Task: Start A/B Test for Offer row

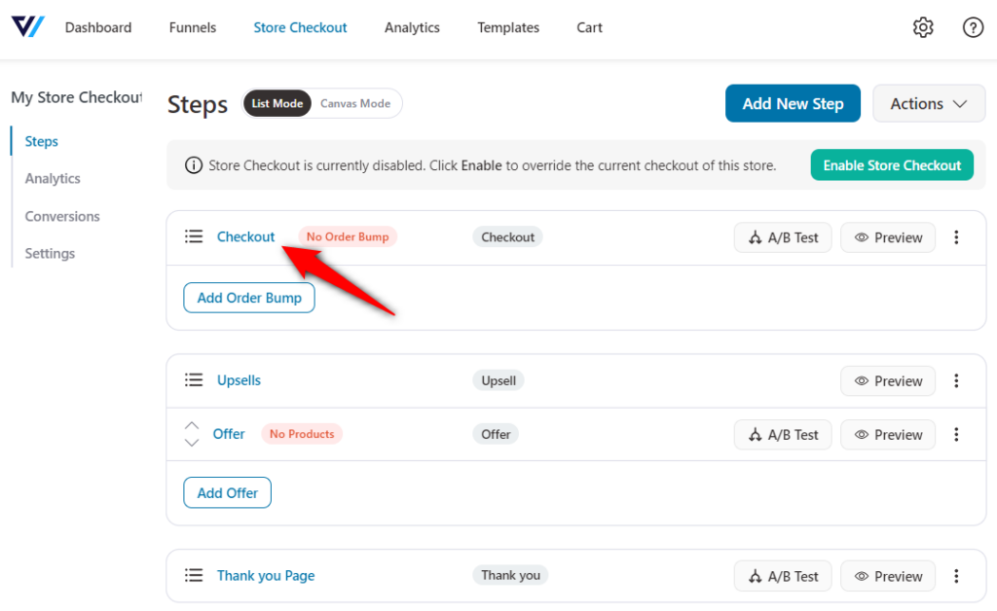Action: [783, 435]
